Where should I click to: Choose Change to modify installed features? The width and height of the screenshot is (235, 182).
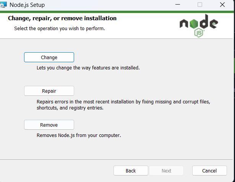(x=49, y=57)
